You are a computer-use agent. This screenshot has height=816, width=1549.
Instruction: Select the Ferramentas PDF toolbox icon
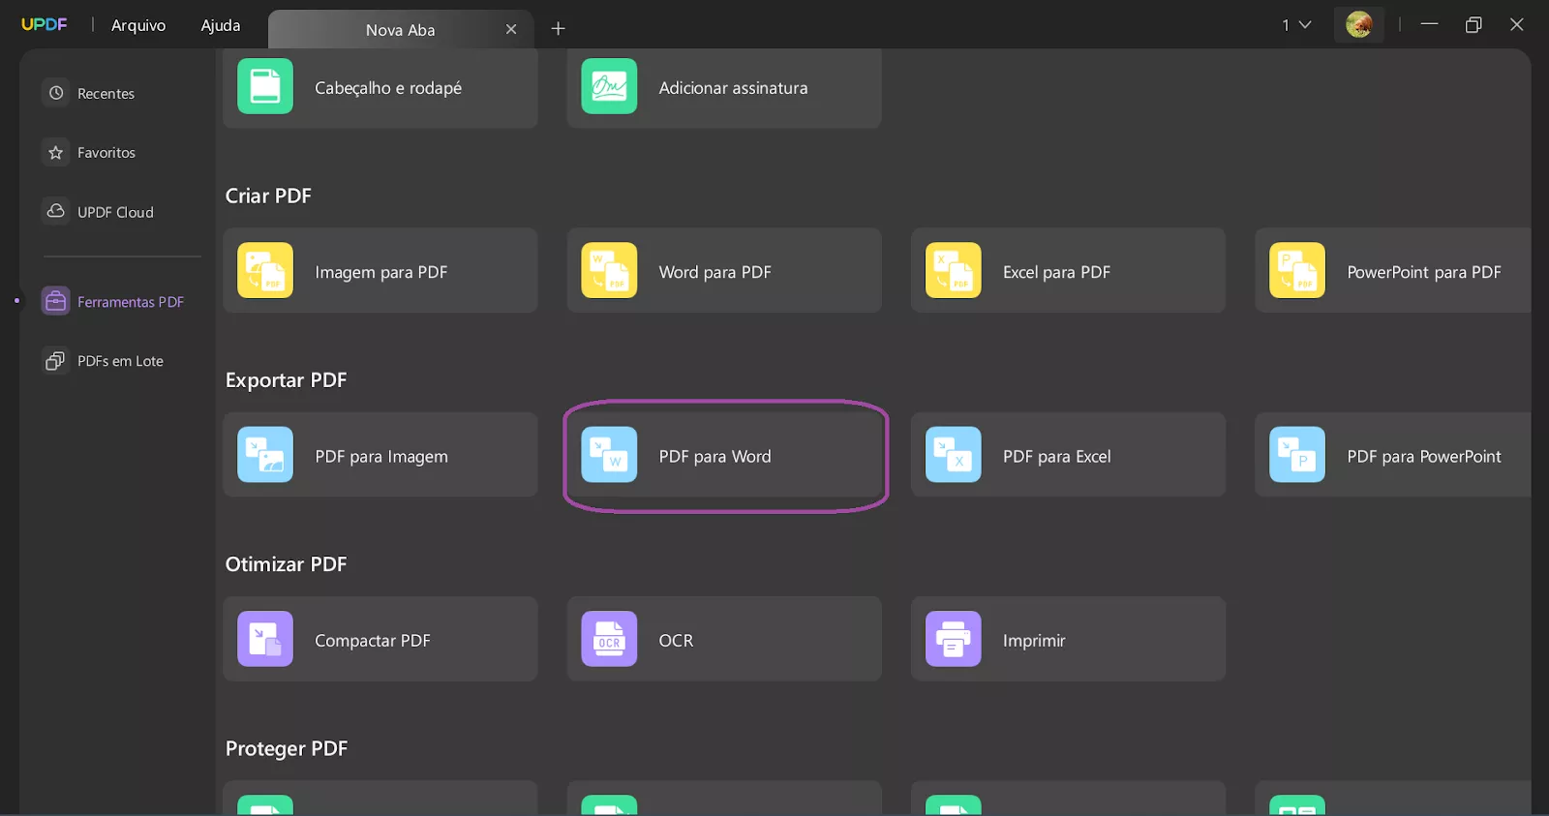(56, 301)
